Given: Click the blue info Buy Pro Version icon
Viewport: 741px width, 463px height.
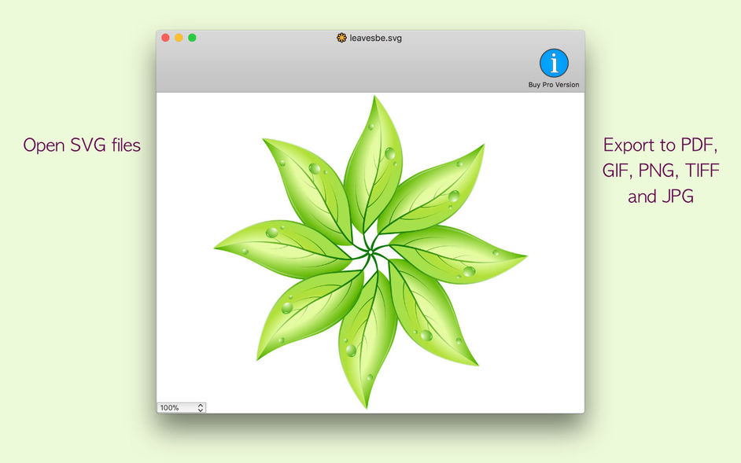Looking at the screenshot, I should pos(554,63).
